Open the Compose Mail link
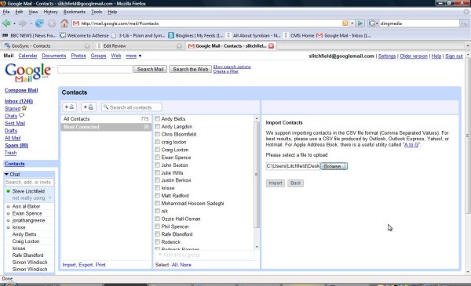 [21, 90]
